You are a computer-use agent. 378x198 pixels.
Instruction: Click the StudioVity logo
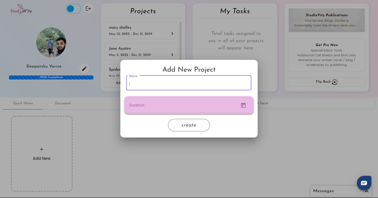21,10
